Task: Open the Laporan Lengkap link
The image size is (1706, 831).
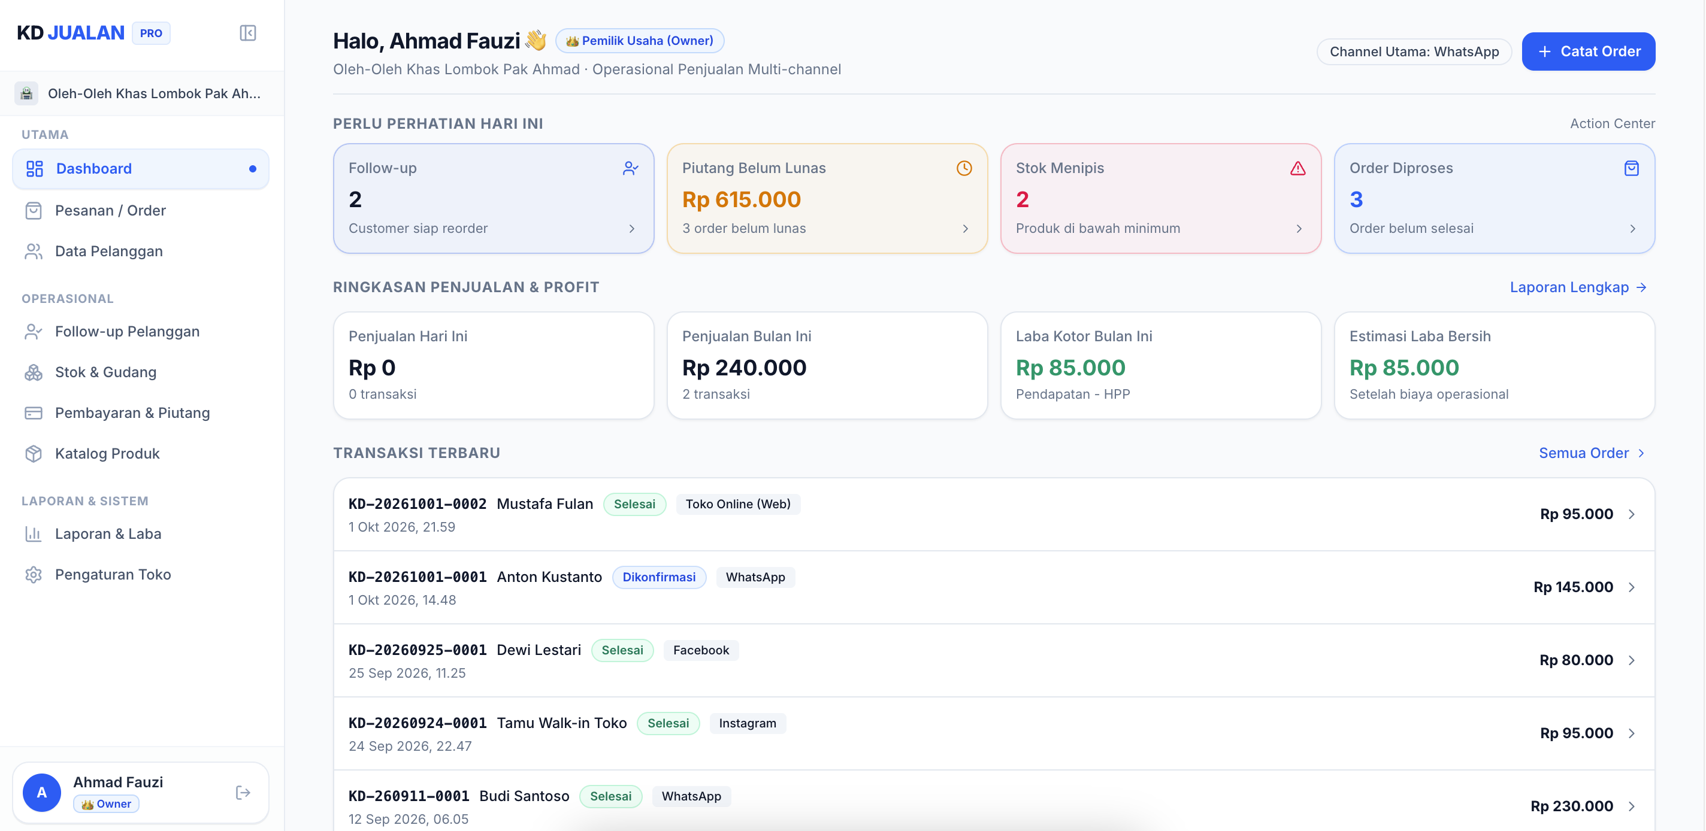Action: click(1578, 287)
